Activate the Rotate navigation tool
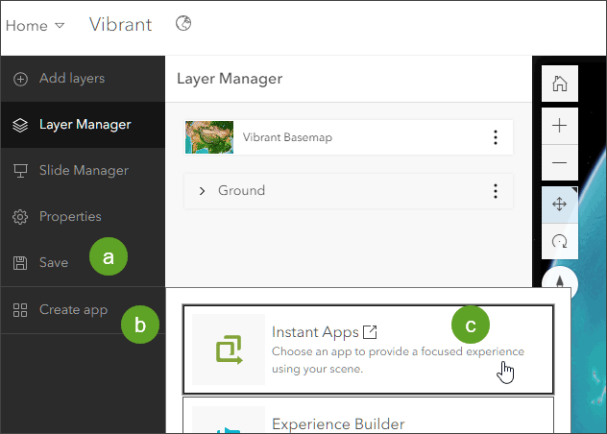The image size is (607, 434). pos(559,241)
